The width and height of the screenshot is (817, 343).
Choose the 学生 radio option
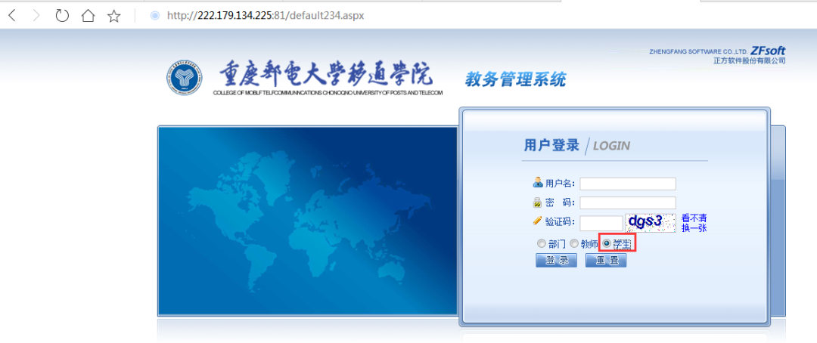[x=607, y=243]
